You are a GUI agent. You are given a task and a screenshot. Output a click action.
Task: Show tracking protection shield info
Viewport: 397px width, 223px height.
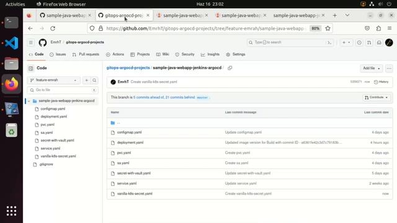(92, 28)
